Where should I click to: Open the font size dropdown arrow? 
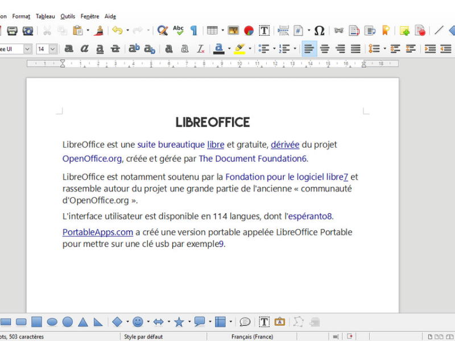[x=53, y=49]
